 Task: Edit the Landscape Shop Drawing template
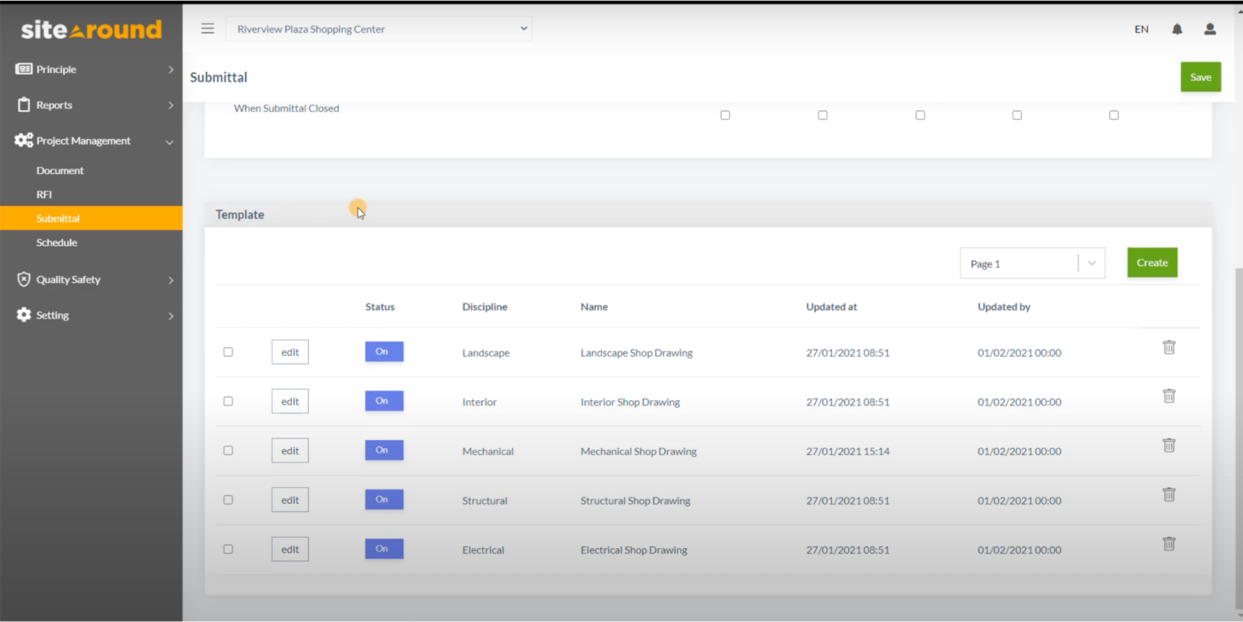pos(290,351)
